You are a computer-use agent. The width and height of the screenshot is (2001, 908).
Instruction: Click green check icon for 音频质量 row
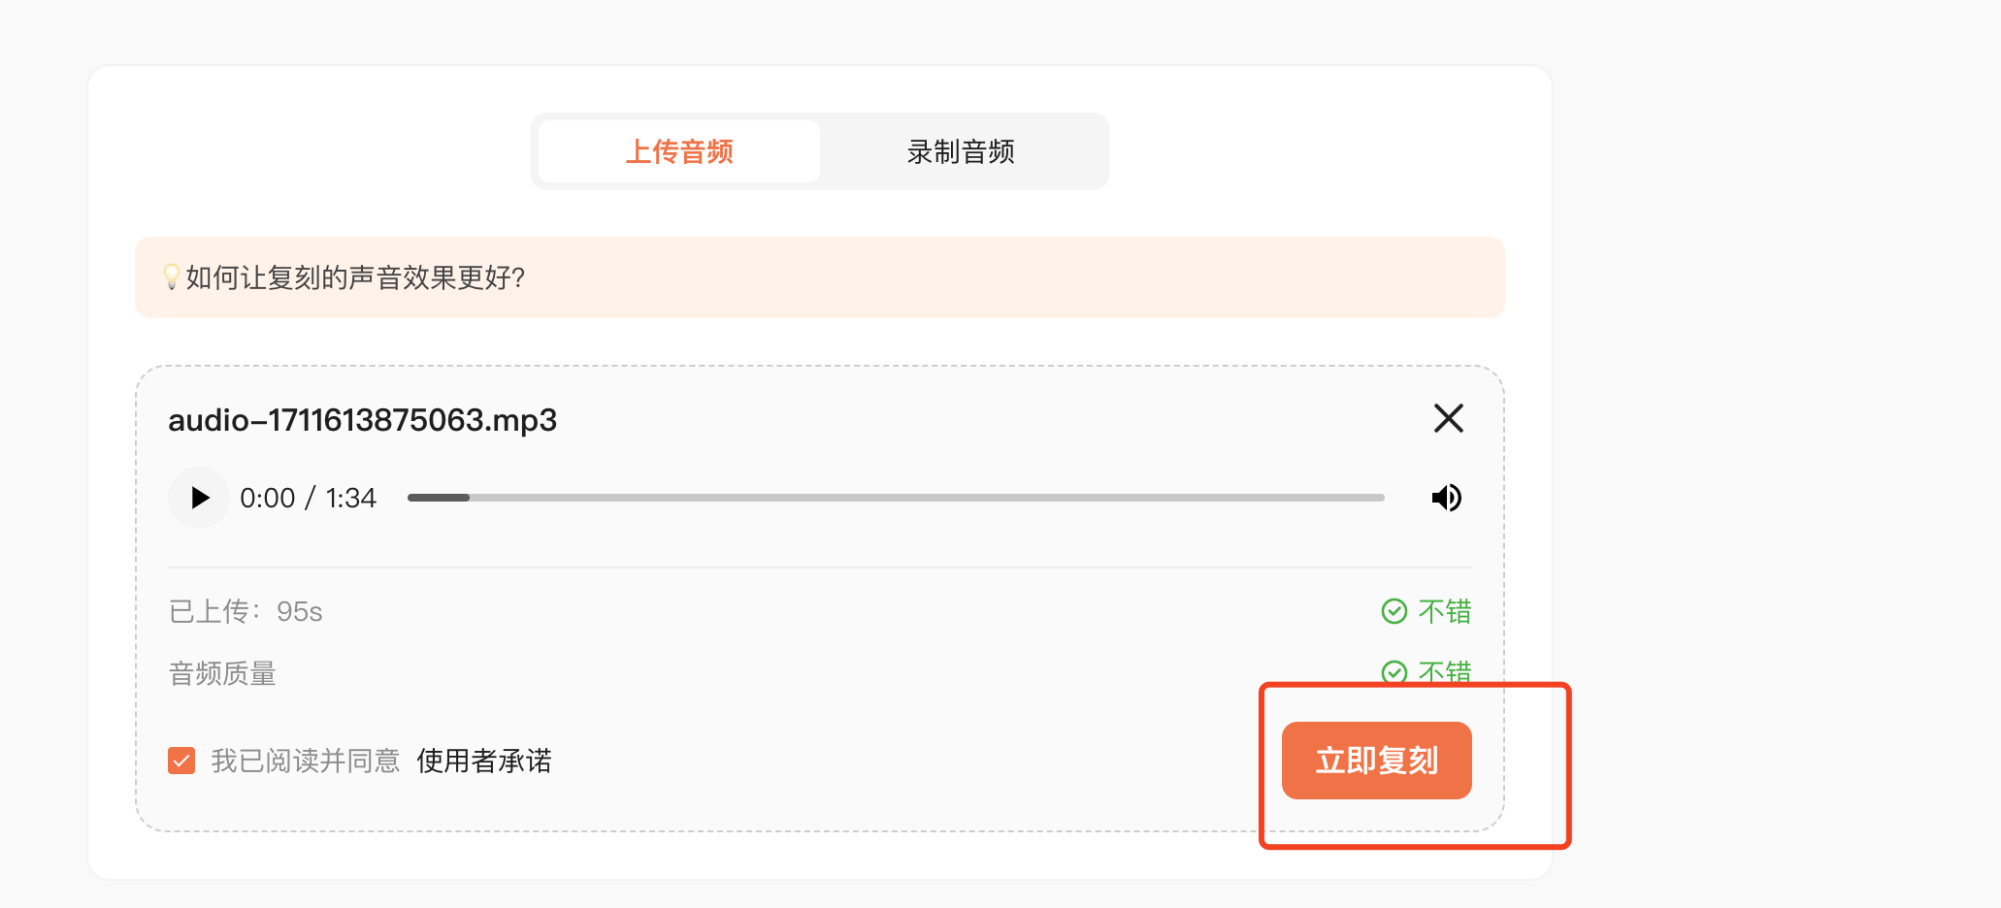click(x=1394, y=672)
